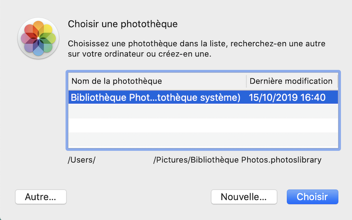Click the "/Users/" path text
The width and height of the screenshot is (352, 220).
(82, 160)
